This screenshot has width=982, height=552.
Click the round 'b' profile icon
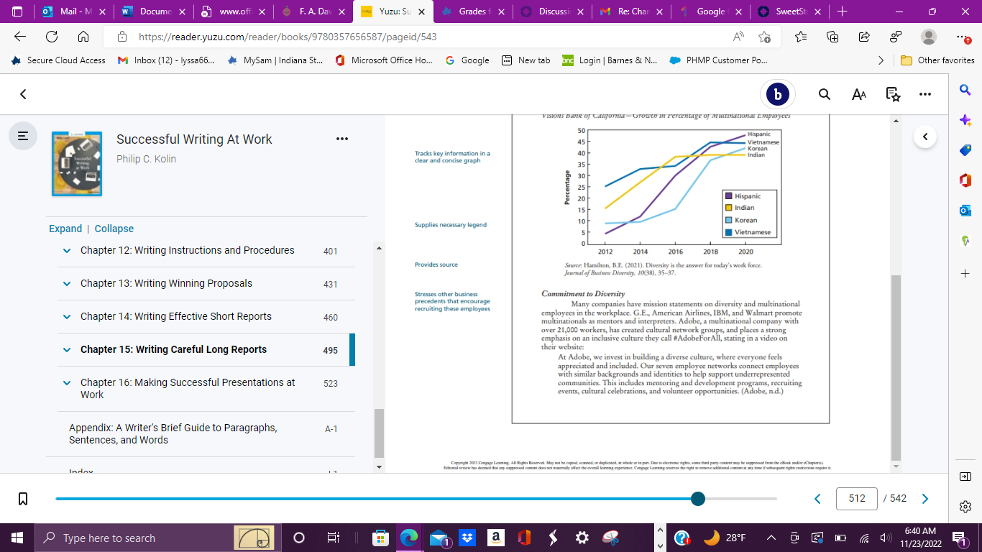tap(777, 94)
